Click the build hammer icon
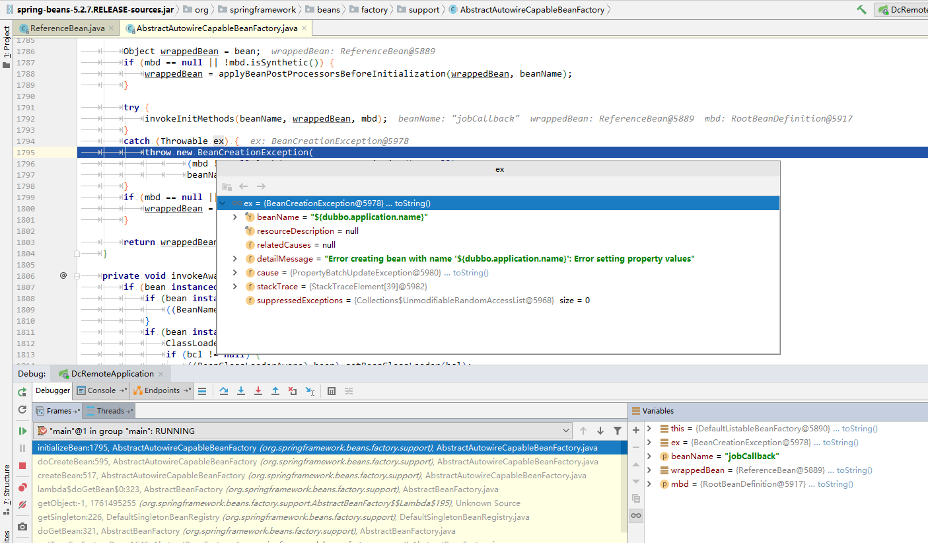The height and width of the screenshot is (543, 928). pos(861,9)
